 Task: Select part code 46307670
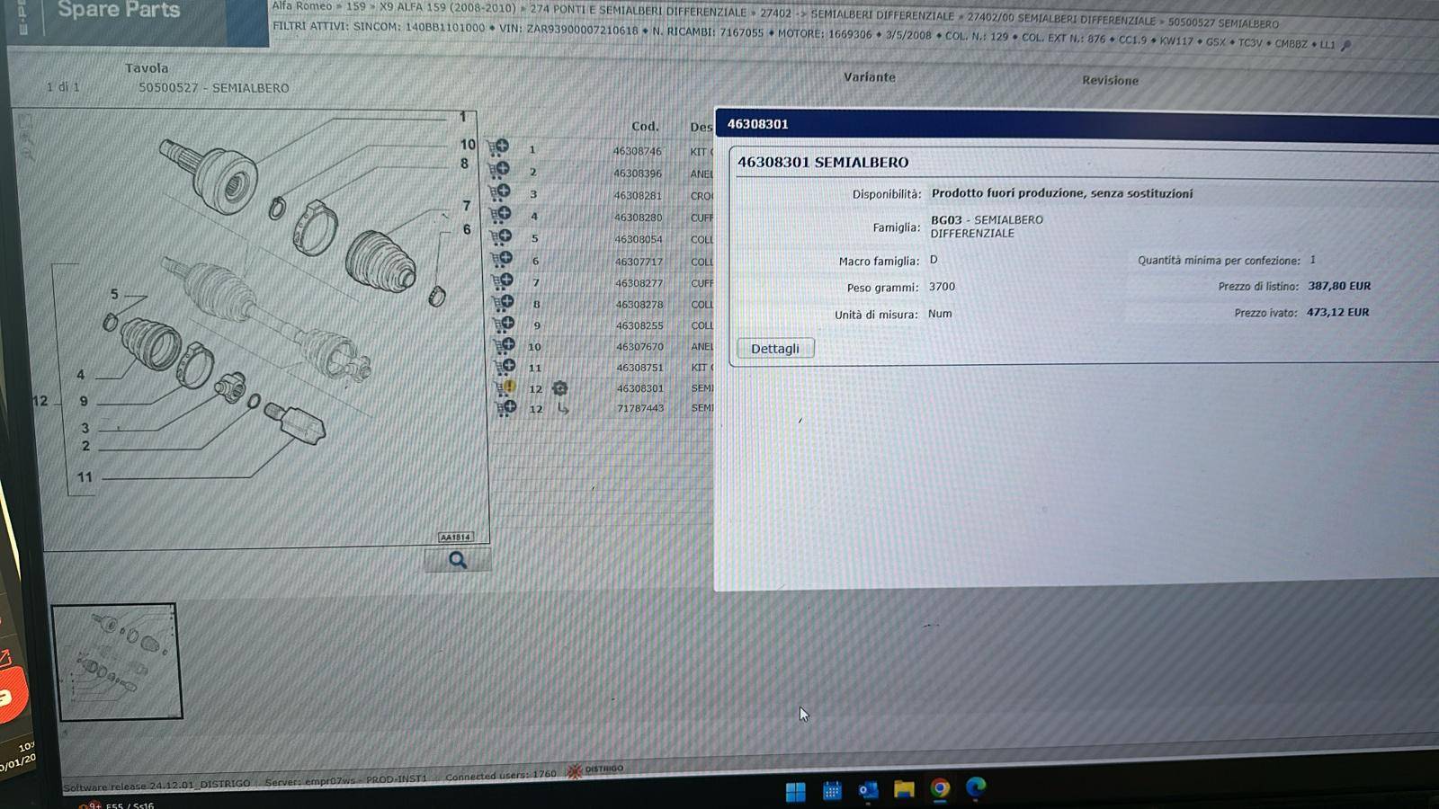[x=639, y=346]
